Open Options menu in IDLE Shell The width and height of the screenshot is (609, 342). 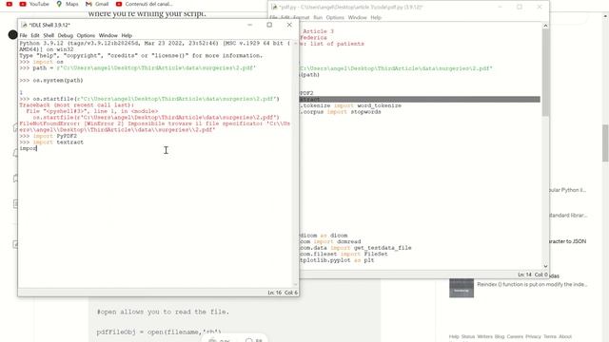pyautogui.click(x=86, y=35)
